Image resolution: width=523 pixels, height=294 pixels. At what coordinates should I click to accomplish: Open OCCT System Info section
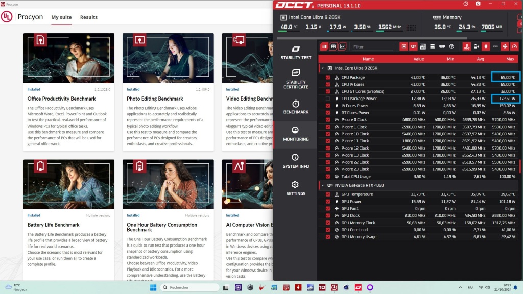click(296, 161)
